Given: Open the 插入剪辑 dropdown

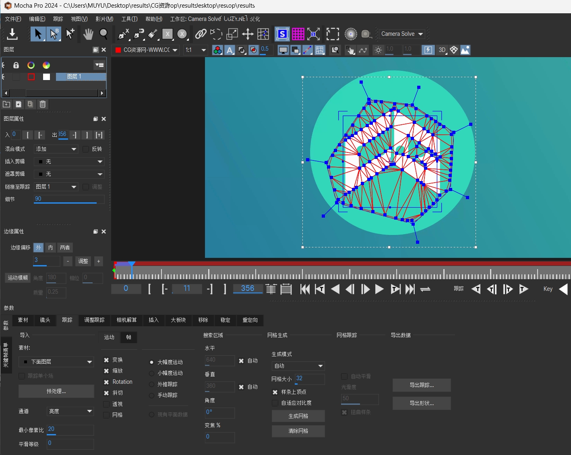Looking at the screenshot, I should click(69, 162).
